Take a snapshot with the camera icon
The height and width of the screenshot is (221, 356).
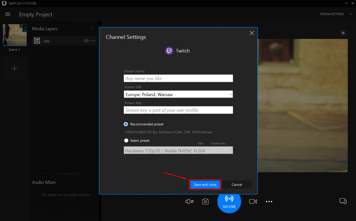pos(205,201)
